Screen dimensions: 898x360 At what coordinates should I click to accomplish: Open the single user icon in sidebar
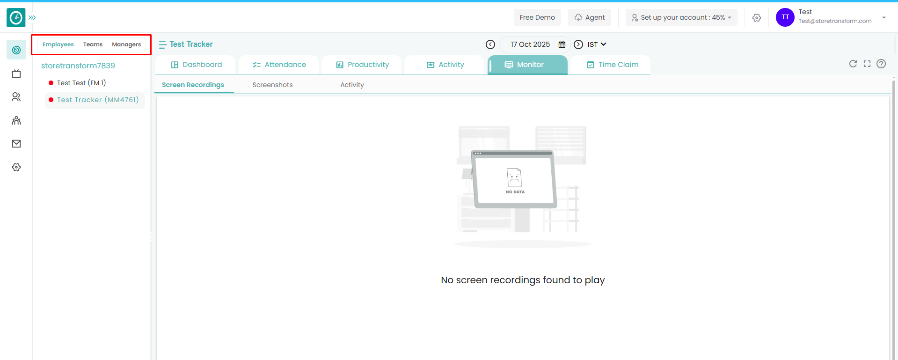[16, 97]
